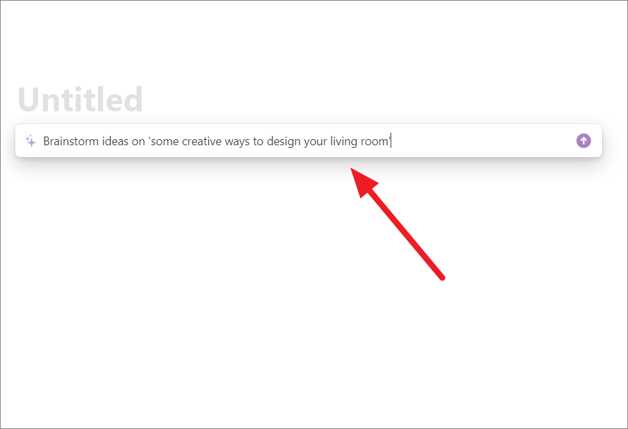Image resolution: width=628 pixels, height=429 pixels.
Task: Place cursor at end of prompt text
Action: 391,141
